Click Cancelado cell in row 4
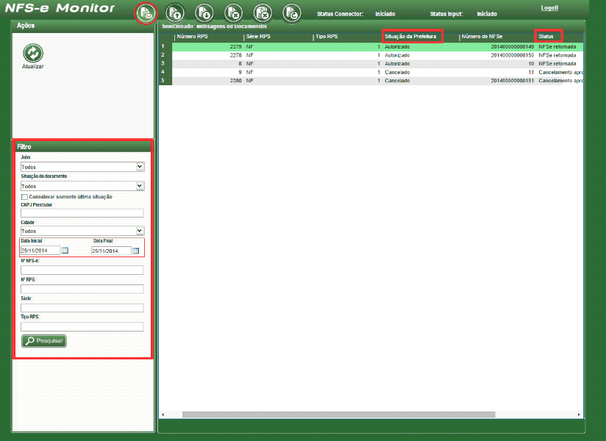Image resolution: width=606 pixels, height=441 pixels. click(x=397, y=72)
